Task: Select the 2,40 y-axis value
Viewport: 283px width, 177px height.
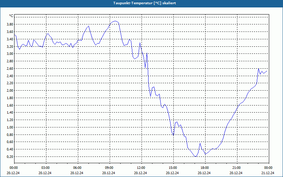Action: (10, 76)
